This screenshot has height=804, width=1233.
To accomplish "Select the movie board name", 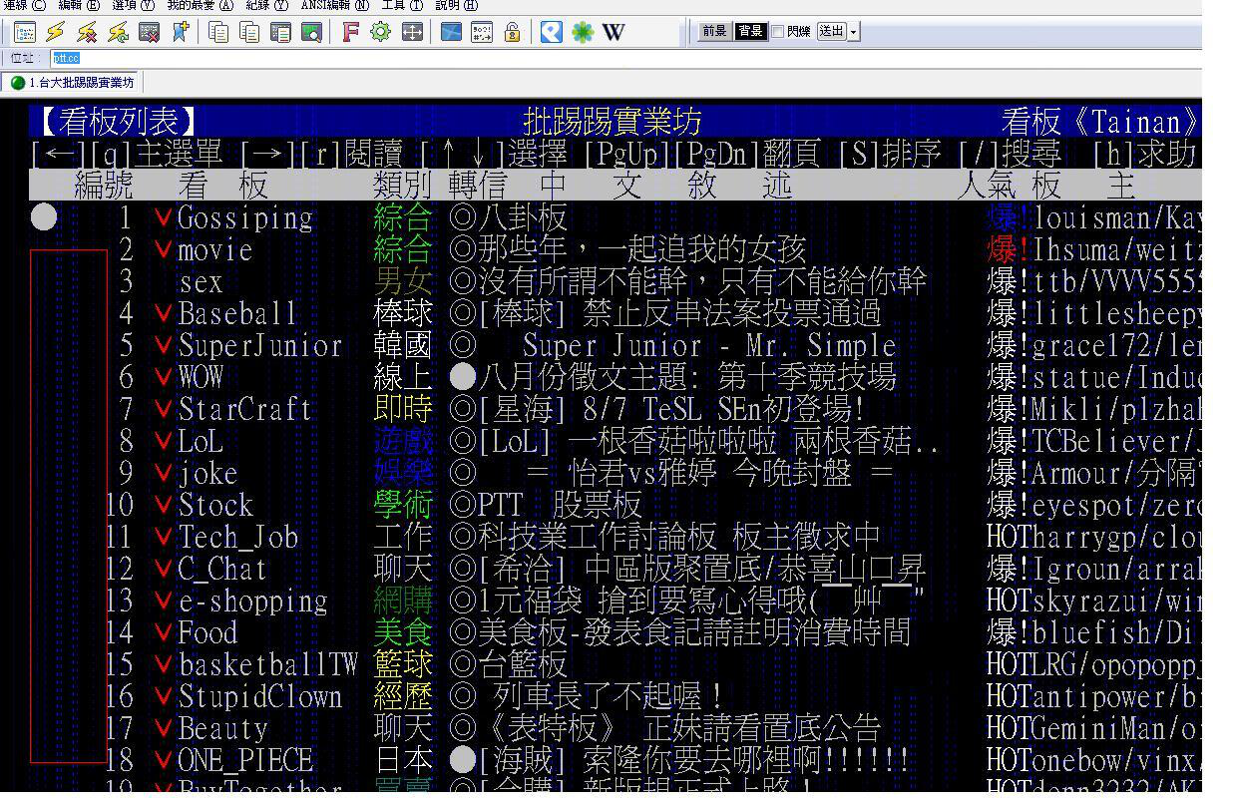I will [x=214, y=250].
